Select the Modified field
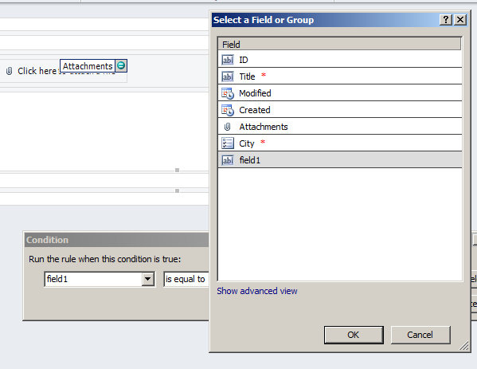 [340, 93]
